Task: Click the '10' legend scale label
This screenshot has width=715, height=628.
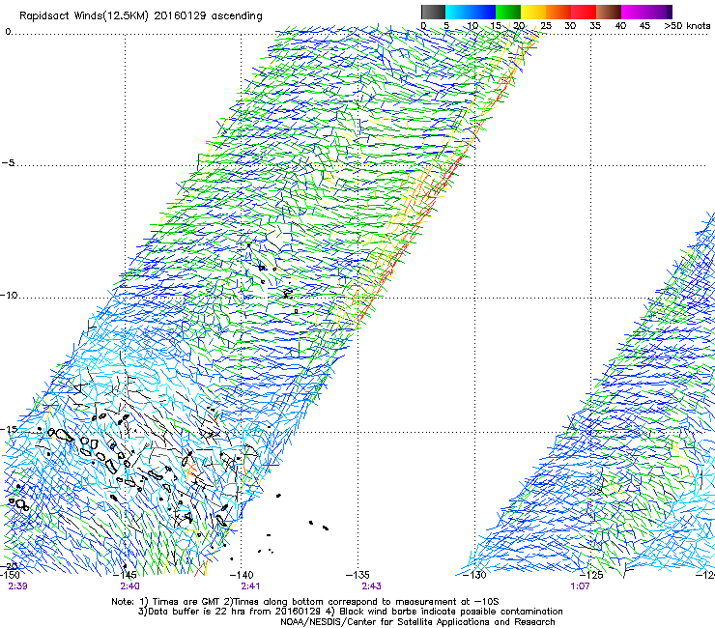Action: point(472,26)
